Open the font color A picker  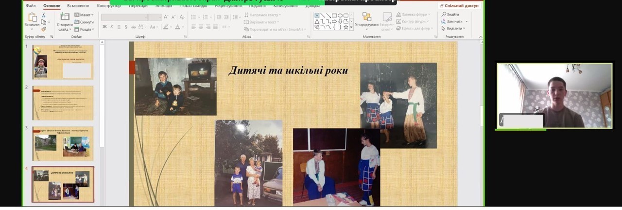[x=178, y=27]
